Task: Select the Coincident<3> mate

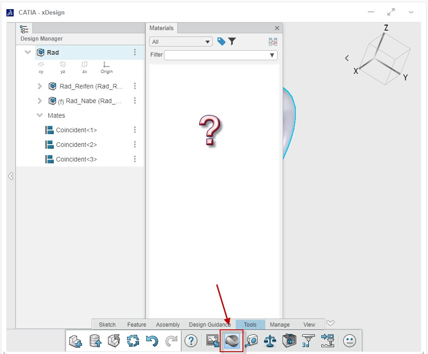Action: pyautogui.click(x=77, y=159)
